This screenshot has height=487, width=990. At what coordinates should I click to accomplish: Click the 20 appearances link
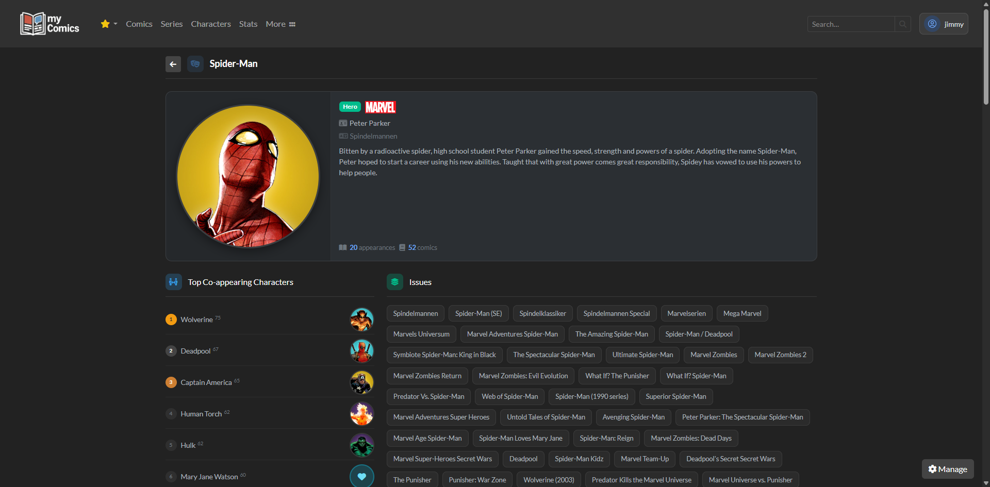tap(367, 247)
